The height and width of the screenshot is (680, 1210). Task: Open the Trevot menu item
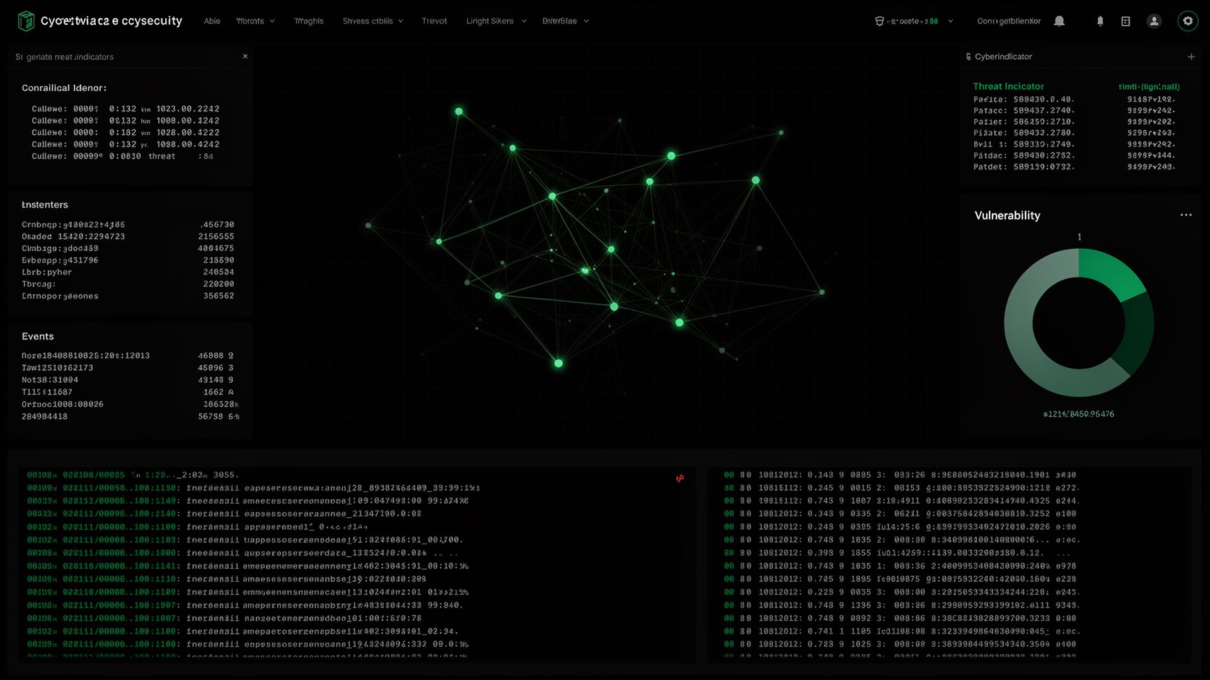434,21
